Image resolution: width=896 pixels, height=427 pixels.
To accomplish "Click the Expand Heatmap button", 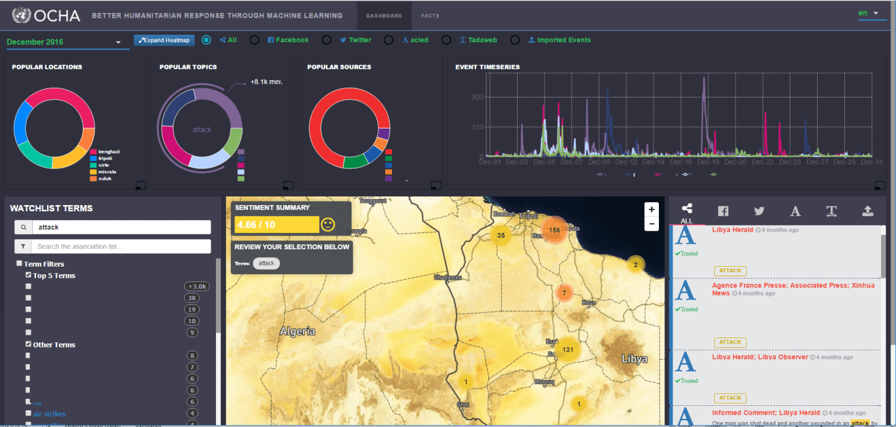I will 164,40.
